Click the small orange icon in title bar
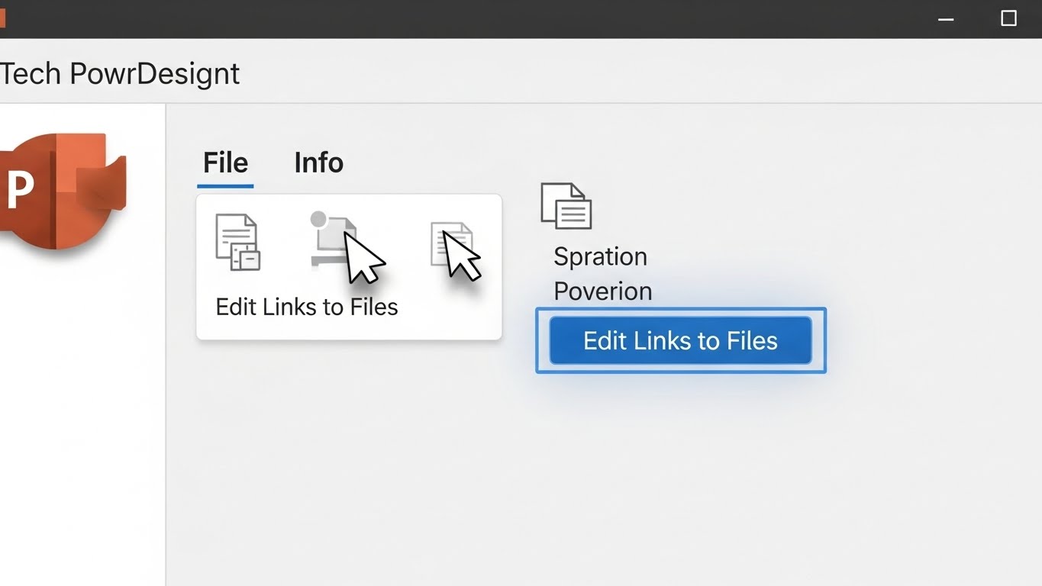The image size is (1042, 586). click(2, 18)
